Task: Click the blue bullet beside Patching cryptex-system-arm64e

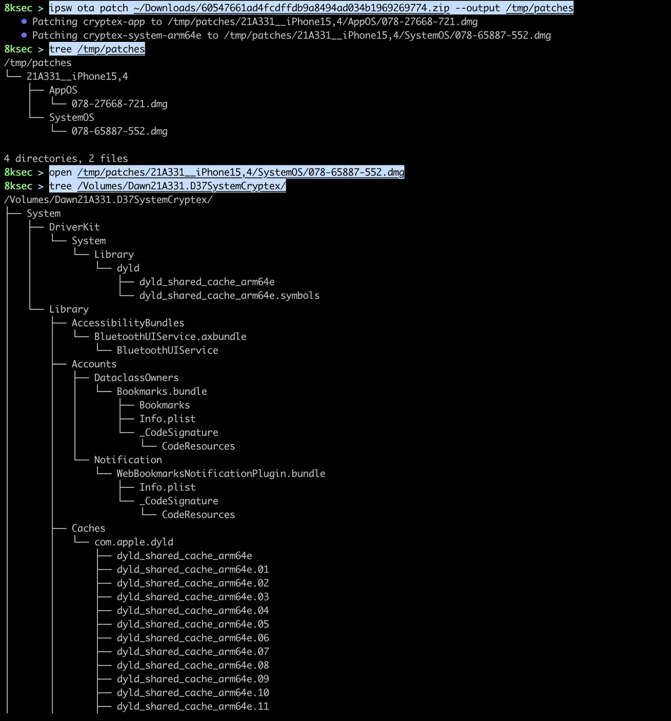Action: coord(23,35)
